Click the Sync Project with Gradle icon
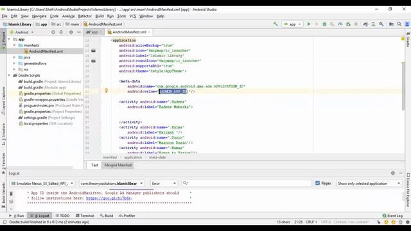The image size is (411, 231). (365, 24)
